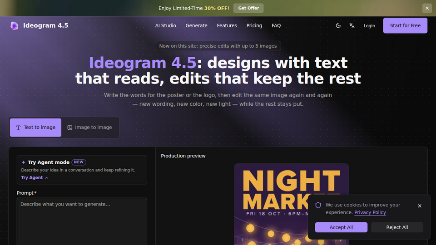Open the Pricing page
Image resolution: width=436 pixels, height=245 pixels.
pyautogui.click(x=254, y=25)
